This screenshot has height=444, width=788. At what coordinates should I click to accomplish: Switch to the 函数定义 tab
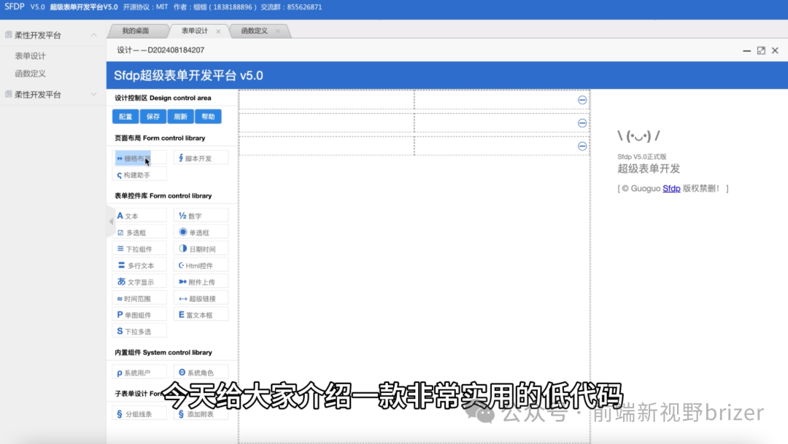(x=255, y=31)
